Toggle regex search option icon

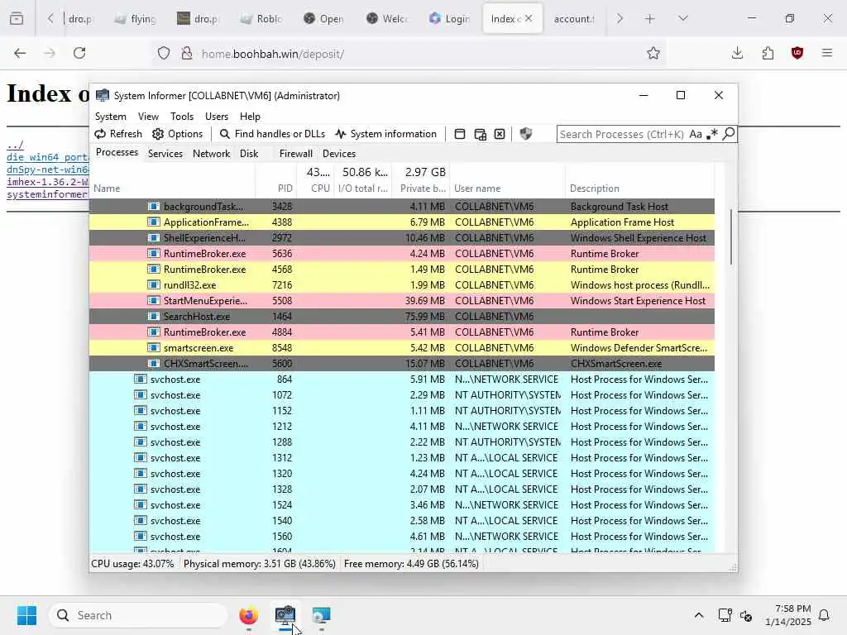(x=712, y=134)
